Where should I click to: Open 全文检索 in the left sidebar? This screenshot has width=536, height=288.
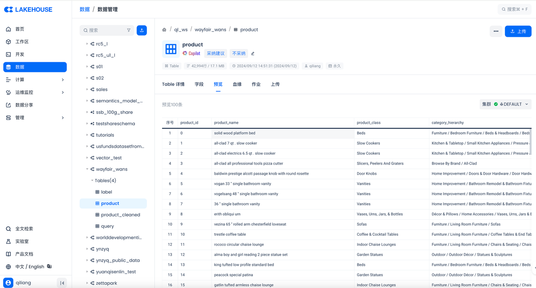[24, 229]
